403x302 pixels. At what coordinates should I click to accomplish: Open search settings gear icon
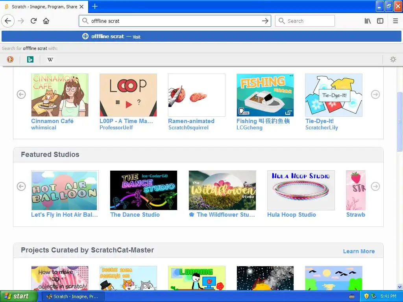click(393, 60)
